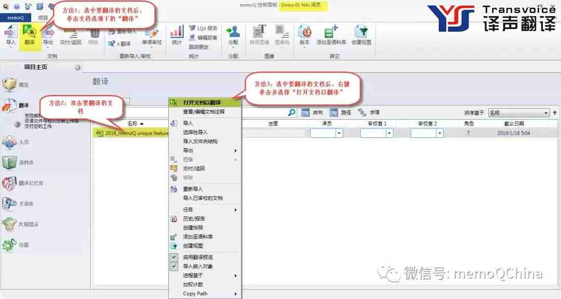
Task: Click the 2019/1/16 5:04 deadline cell
Action: click(x=513, y=133)
